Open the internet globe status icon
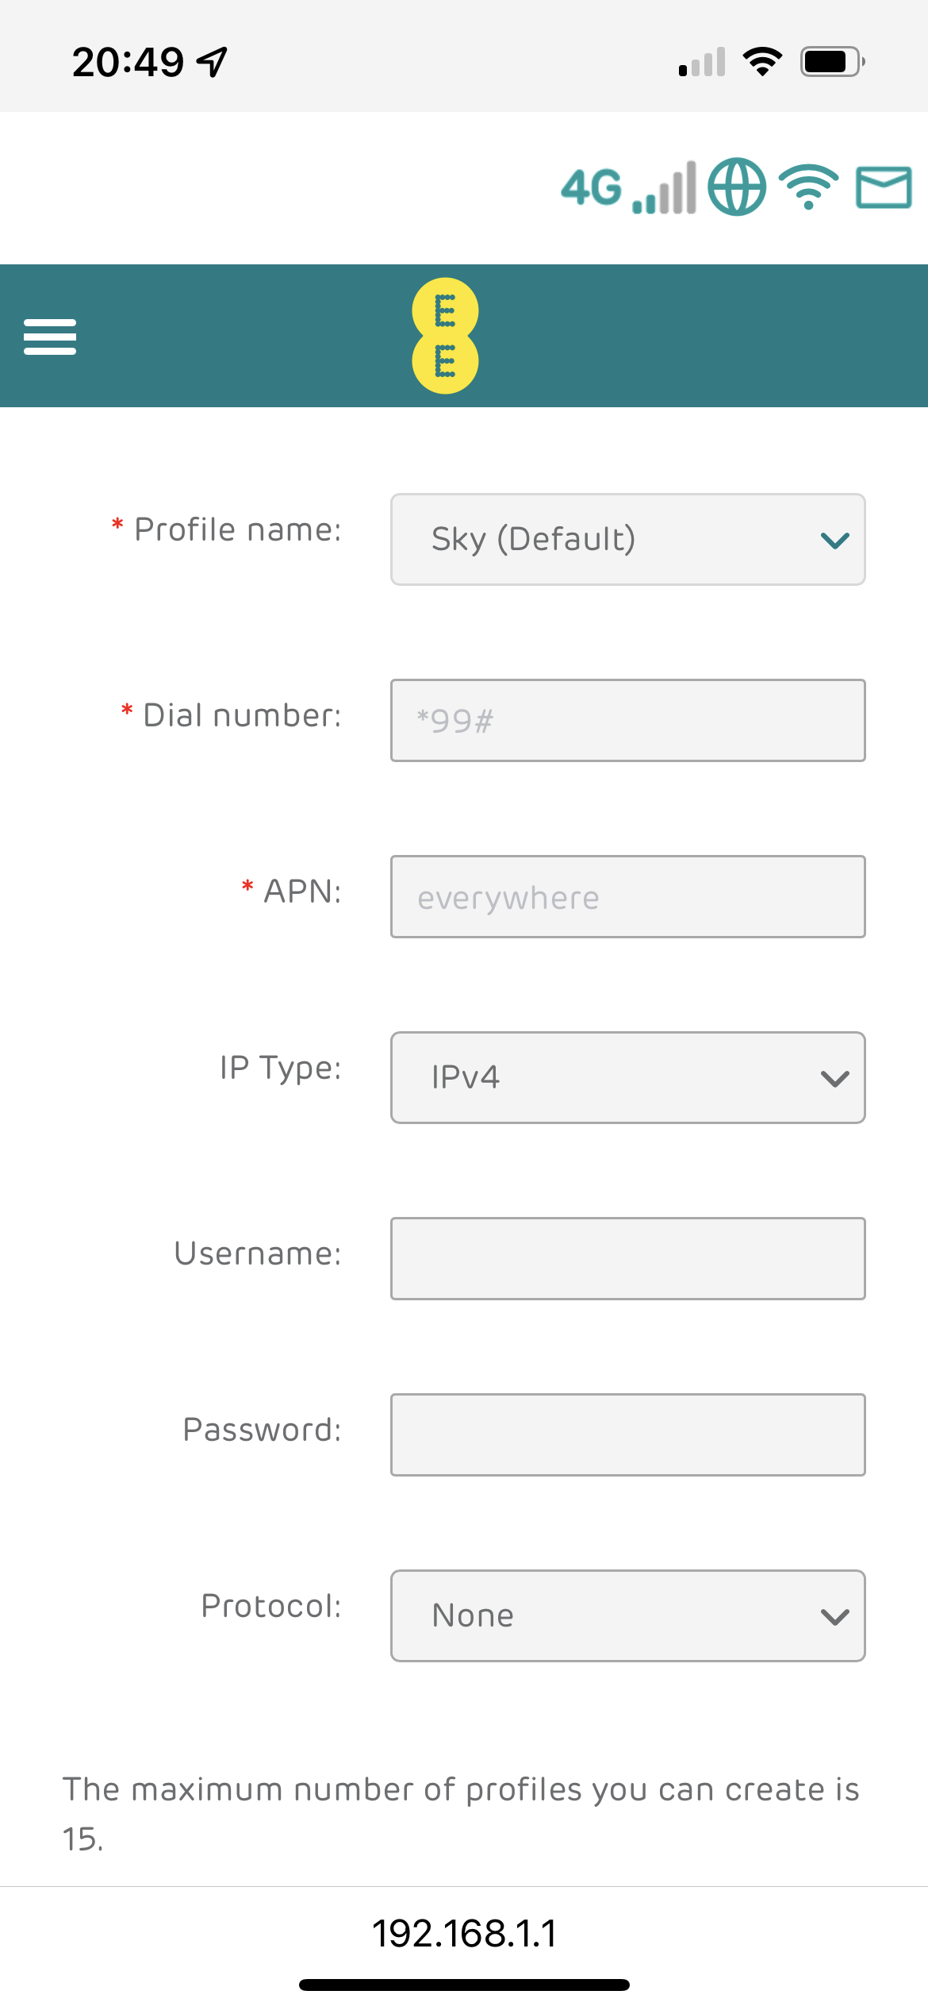 click(738, 187)
